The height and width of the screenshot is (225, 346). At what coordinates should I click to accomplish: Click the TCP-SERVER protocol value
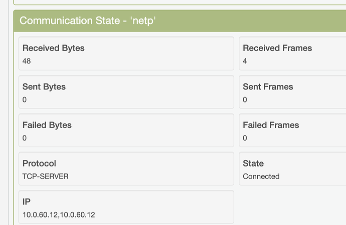pos(45,176)
